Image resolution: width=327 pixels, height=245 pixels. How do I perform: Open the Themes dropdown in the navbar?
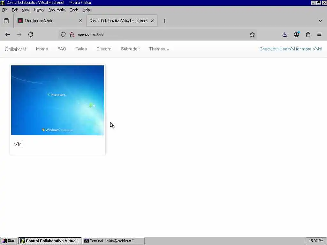(x=159, y=49)
